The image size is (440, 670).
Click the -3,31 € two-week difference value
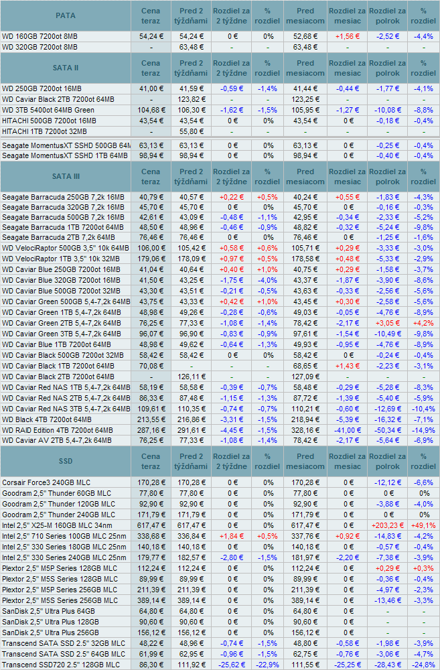pos(232,419)
